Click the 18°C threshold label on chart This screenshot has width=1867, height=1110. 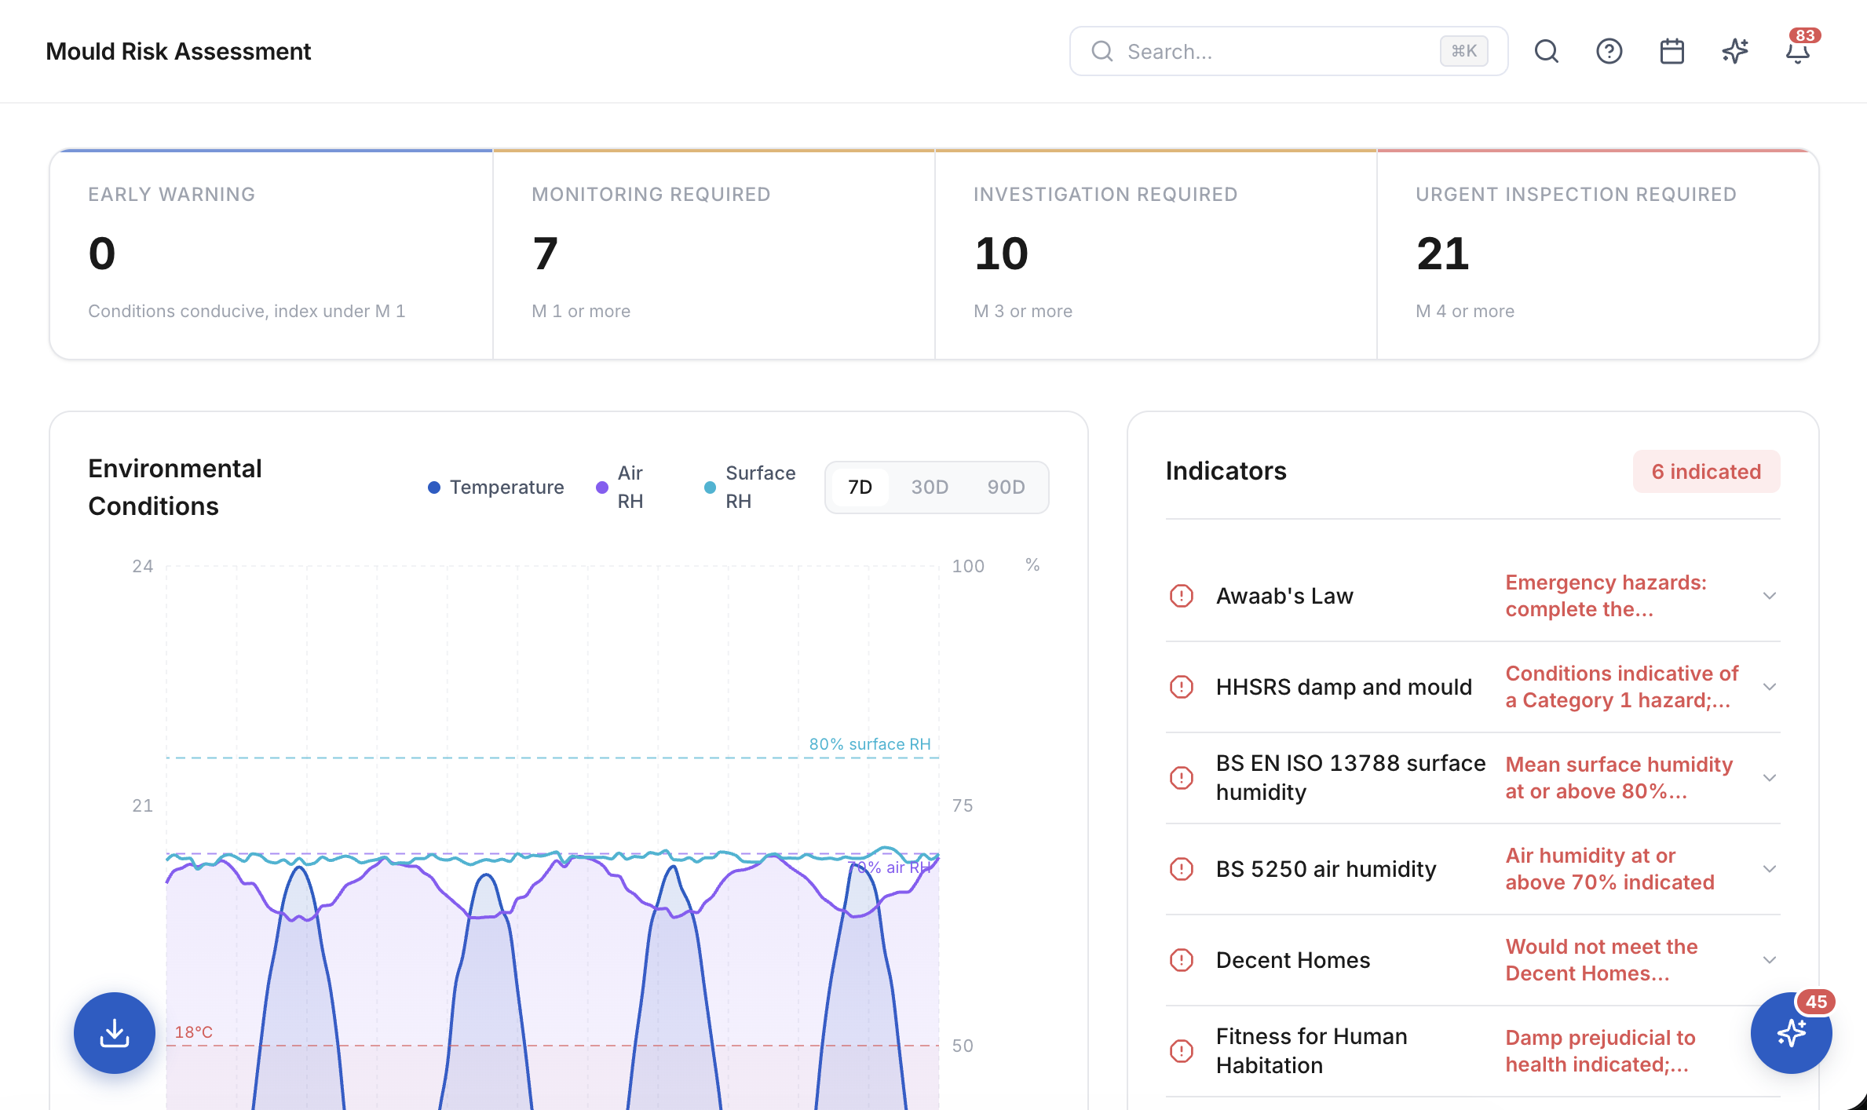click(193, 1032)
